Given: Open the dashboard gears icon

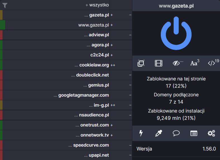Looking at the screenshot, I should pyautogui.click(x=211, y=133).
